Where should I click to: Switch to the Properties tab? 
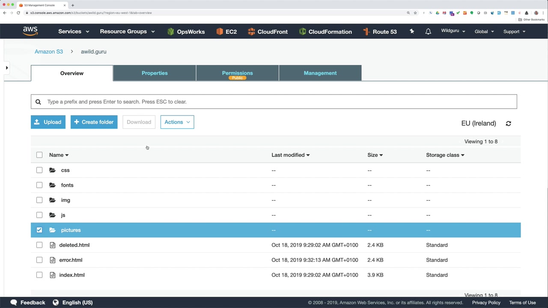[x=155, y=73]
